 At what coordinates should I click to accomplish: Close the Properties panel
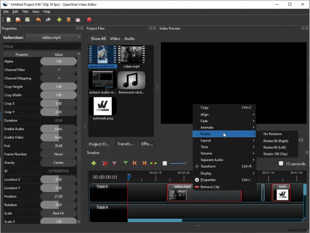click(x=82, y=28)
